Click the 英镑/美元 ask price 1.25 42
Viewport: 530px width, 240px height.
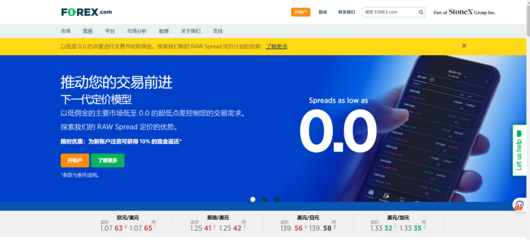point(232,228)
